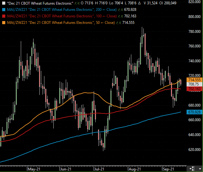Click the low price Lo 706'4
Viewport: 203px width, 172px height.
coord(116,3)
